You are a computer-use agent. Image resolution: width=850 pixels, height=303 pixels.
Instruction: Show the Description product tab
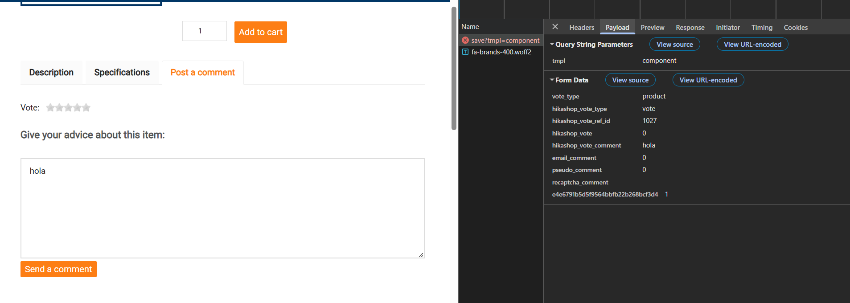click(x=51, y=73)
